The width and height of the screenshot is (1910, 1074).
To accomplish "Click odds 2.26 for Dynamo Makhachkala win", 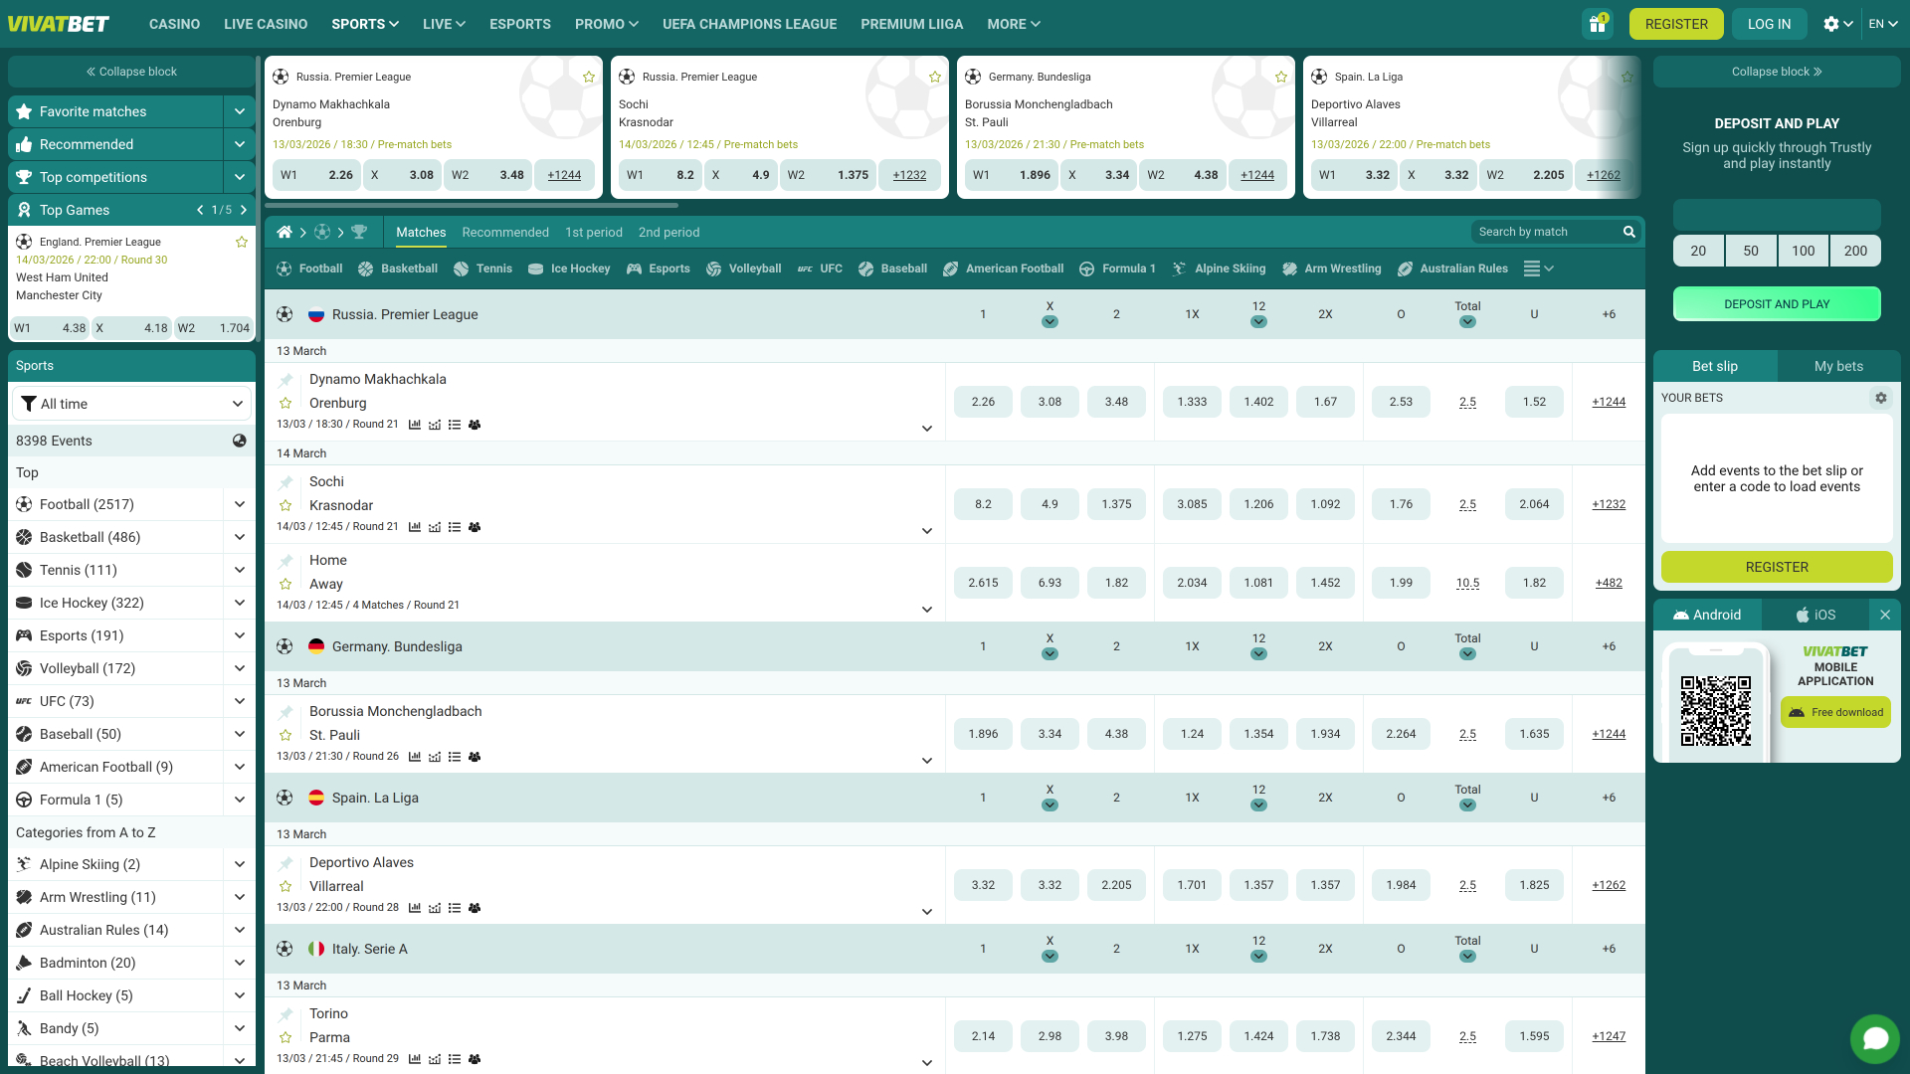I will tap(983, 402).
